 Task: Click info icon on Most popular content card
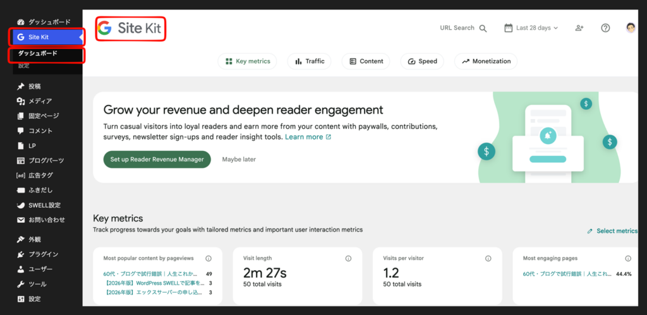tap(209, 259)
